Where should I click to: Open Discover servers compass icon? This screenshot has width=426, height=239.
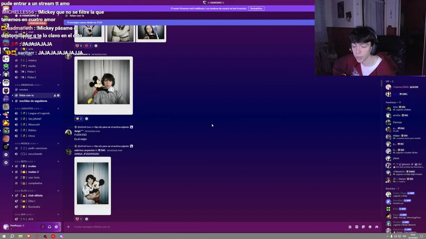point(6,162)
